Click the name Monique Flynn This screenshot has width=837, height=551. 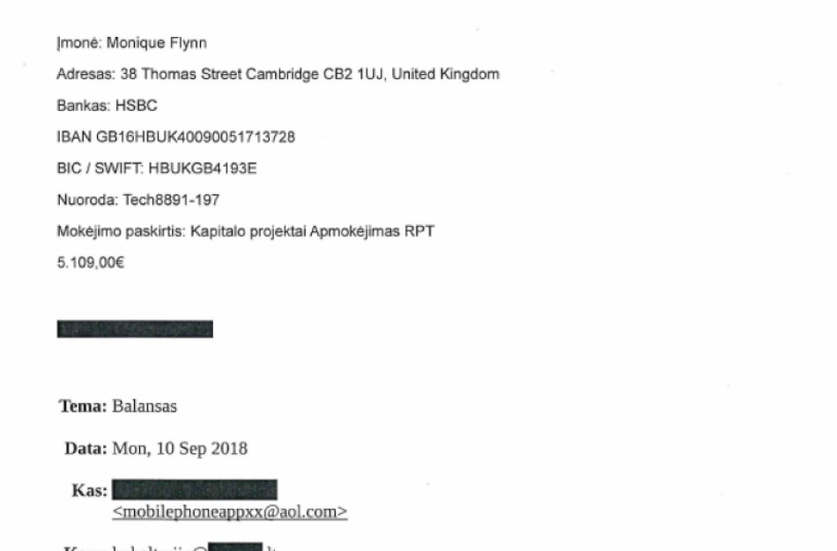[157, 43]
